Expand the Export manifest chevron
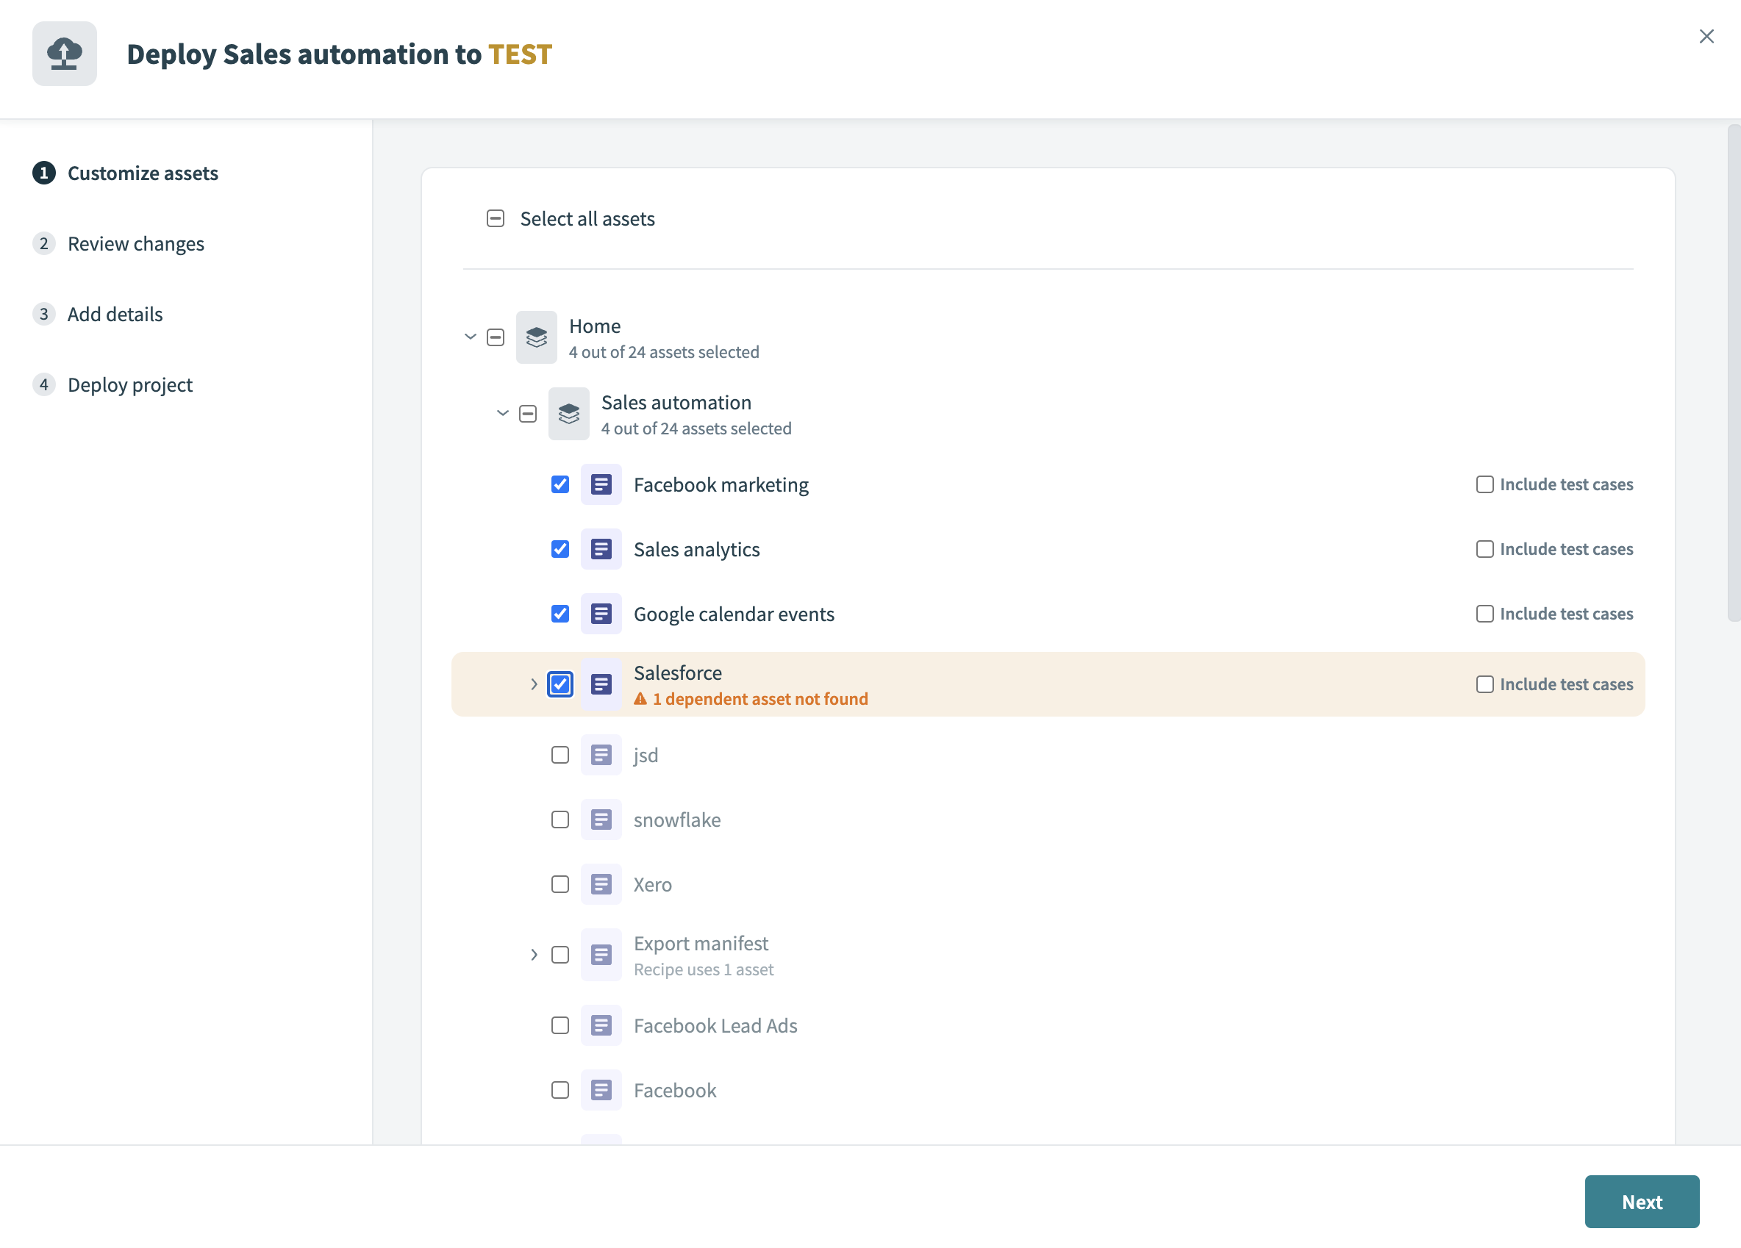This screenshot has width=1741, height=1248. pos(534,954)
